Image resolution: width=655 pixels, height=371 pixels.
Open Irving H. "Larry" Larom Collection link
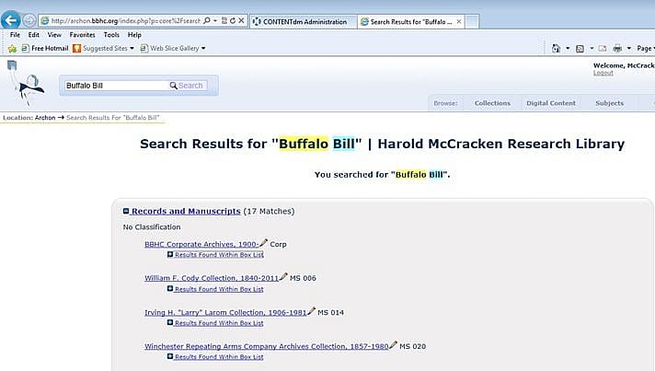(x=225, y=312)
